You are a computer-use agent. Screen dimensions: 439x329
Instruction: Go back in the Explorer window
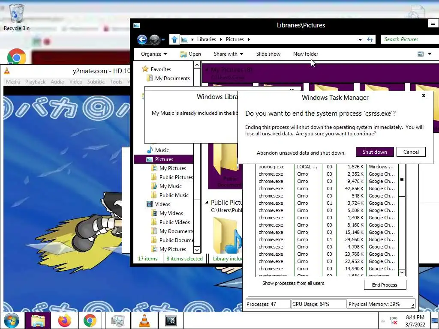click(x=142, y=39)
